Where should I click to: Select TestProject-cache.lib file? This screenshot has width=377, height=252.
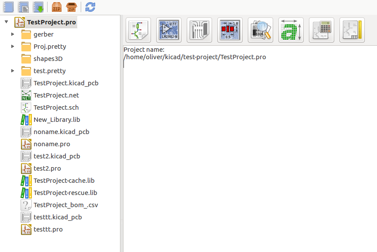coord(64,181)
